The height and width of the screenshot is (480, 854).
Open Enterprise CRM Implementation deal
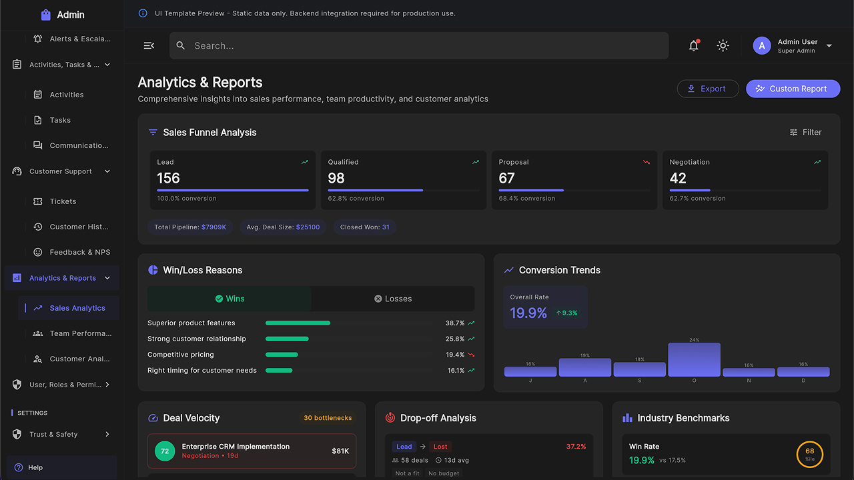252,451
